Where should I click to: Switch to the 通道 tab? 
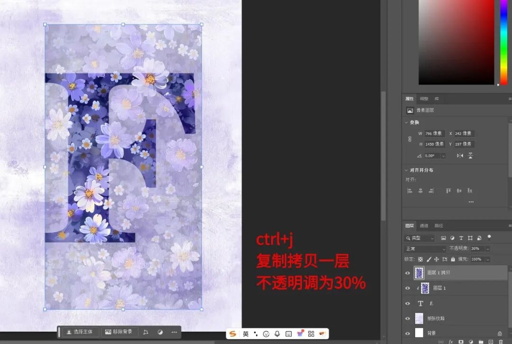click(x=424, y=226)
